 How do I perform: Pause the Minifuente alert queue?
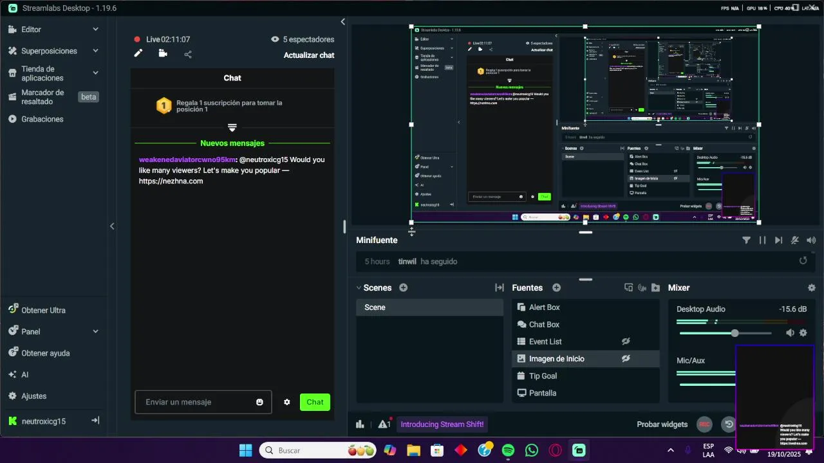click(762, 241)
